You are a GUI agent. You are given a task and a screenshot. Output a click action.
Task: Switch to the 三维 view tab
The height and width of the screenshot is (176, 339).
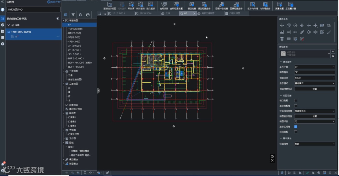[x=168, y=14]
